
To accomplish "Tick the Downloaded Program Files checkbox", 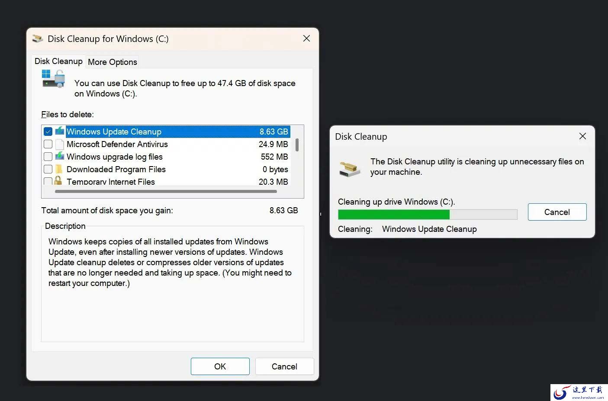I will coord(48,169).
